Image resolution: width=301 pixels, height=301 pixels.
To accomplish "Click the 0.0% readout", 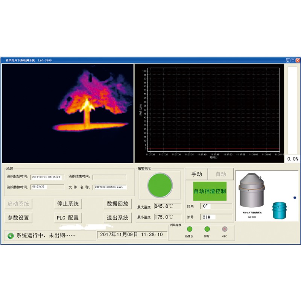I will click(x=293, y=159).
